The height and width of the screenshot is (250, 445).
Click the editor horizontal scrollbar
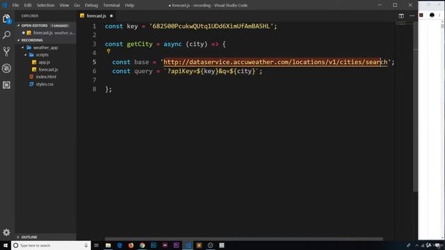pyautogui.click(x=243, y=239)
